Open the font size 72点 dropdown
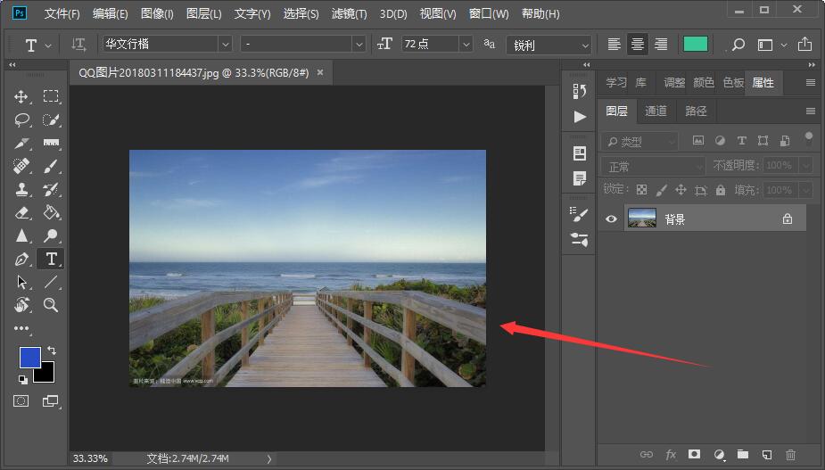The height and width of the screenshot is (470, 825). [x=466, y=45]
